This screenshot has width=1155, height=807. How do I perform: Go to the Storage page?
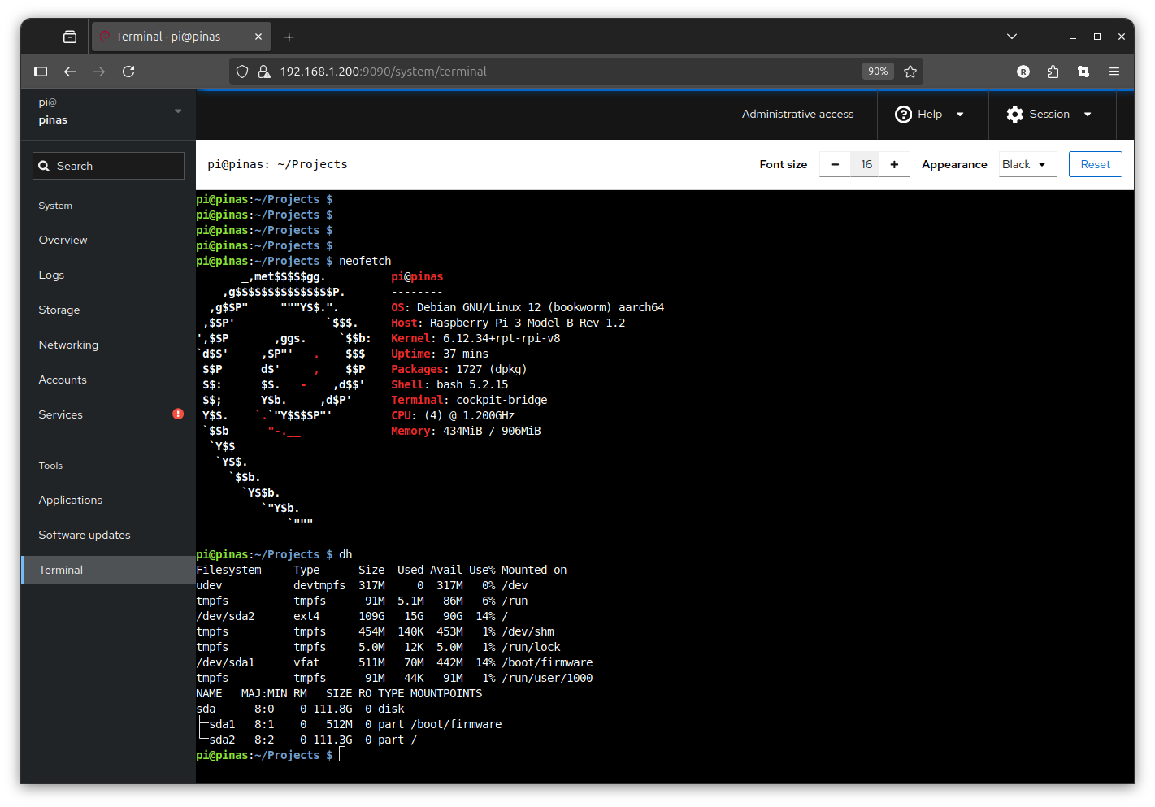click(x=108, y=310)
